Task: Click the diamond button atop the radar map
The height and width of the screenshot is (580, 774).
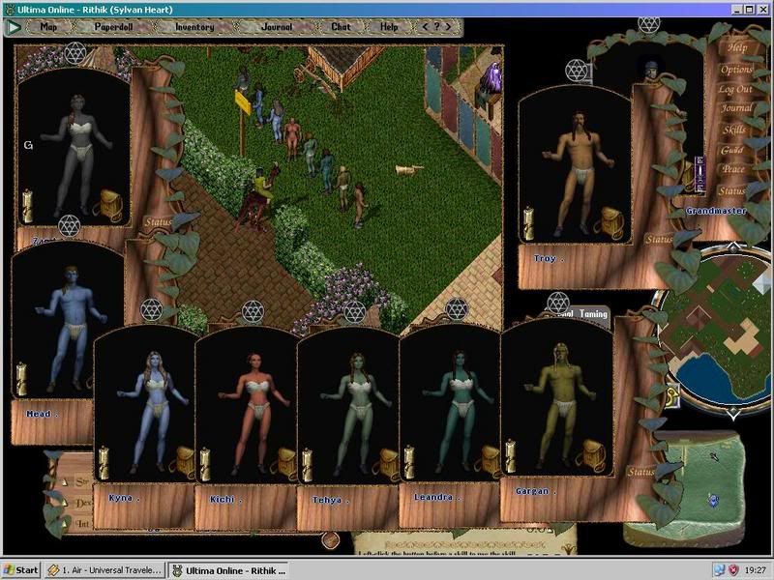Action: 733,246
